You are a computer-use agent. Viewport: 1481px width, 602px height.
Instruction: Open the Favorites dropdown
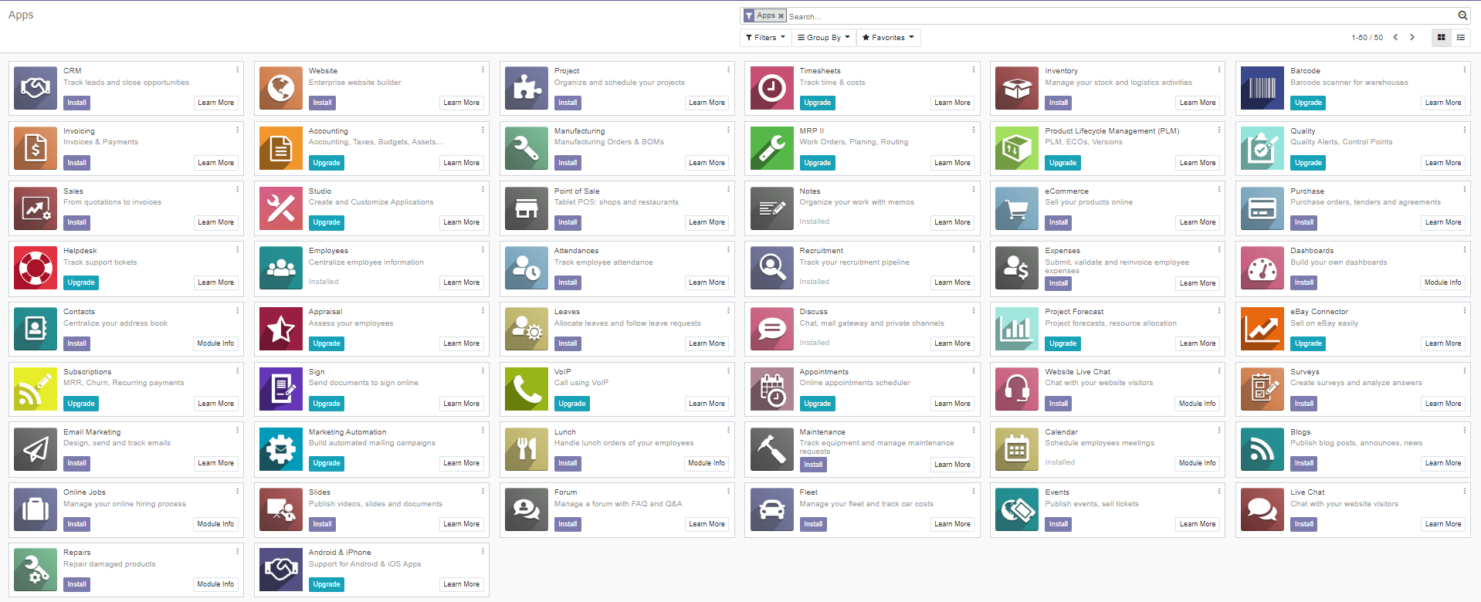coord(889,37)
